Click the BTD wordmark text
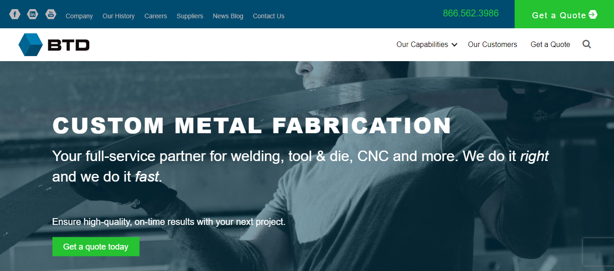This screenshot has width=614, height=271. (x=69, y=45)
